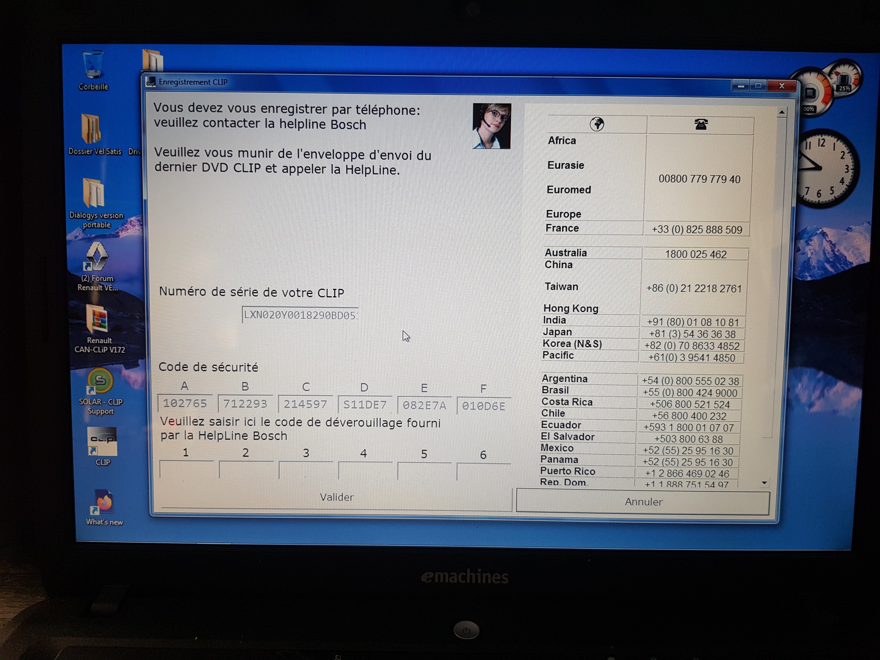
Task: Click security code field A
Action: point(185,404)
